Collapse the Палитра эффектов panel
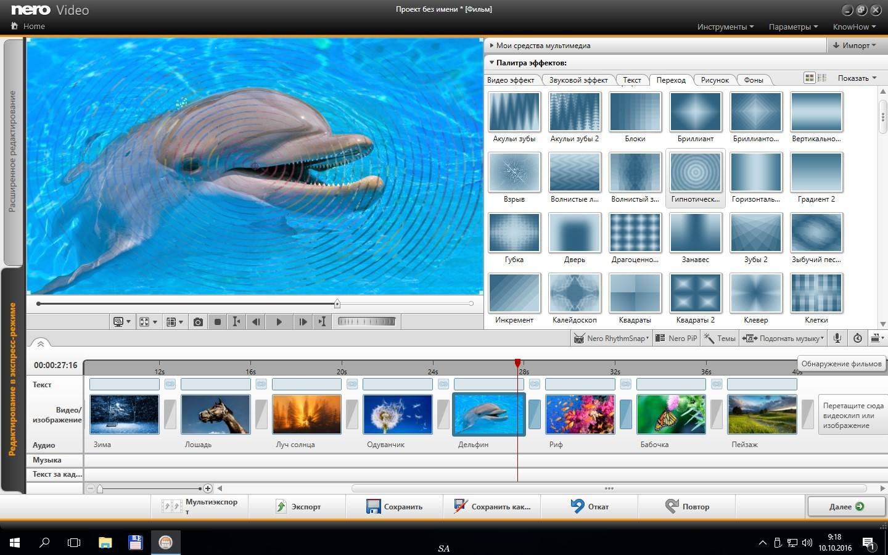Image resolution: width=888 pixels, height=555 pixels. click(492, 63)
